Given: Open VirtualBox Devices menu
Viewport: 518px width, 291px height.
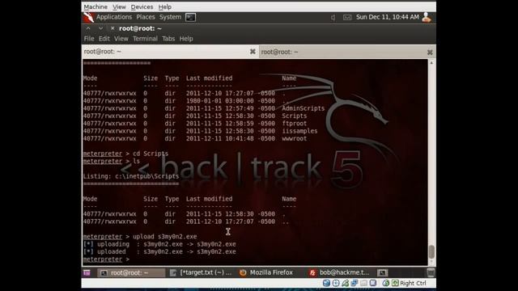Looking at the screenshot, I should point(142,7).
